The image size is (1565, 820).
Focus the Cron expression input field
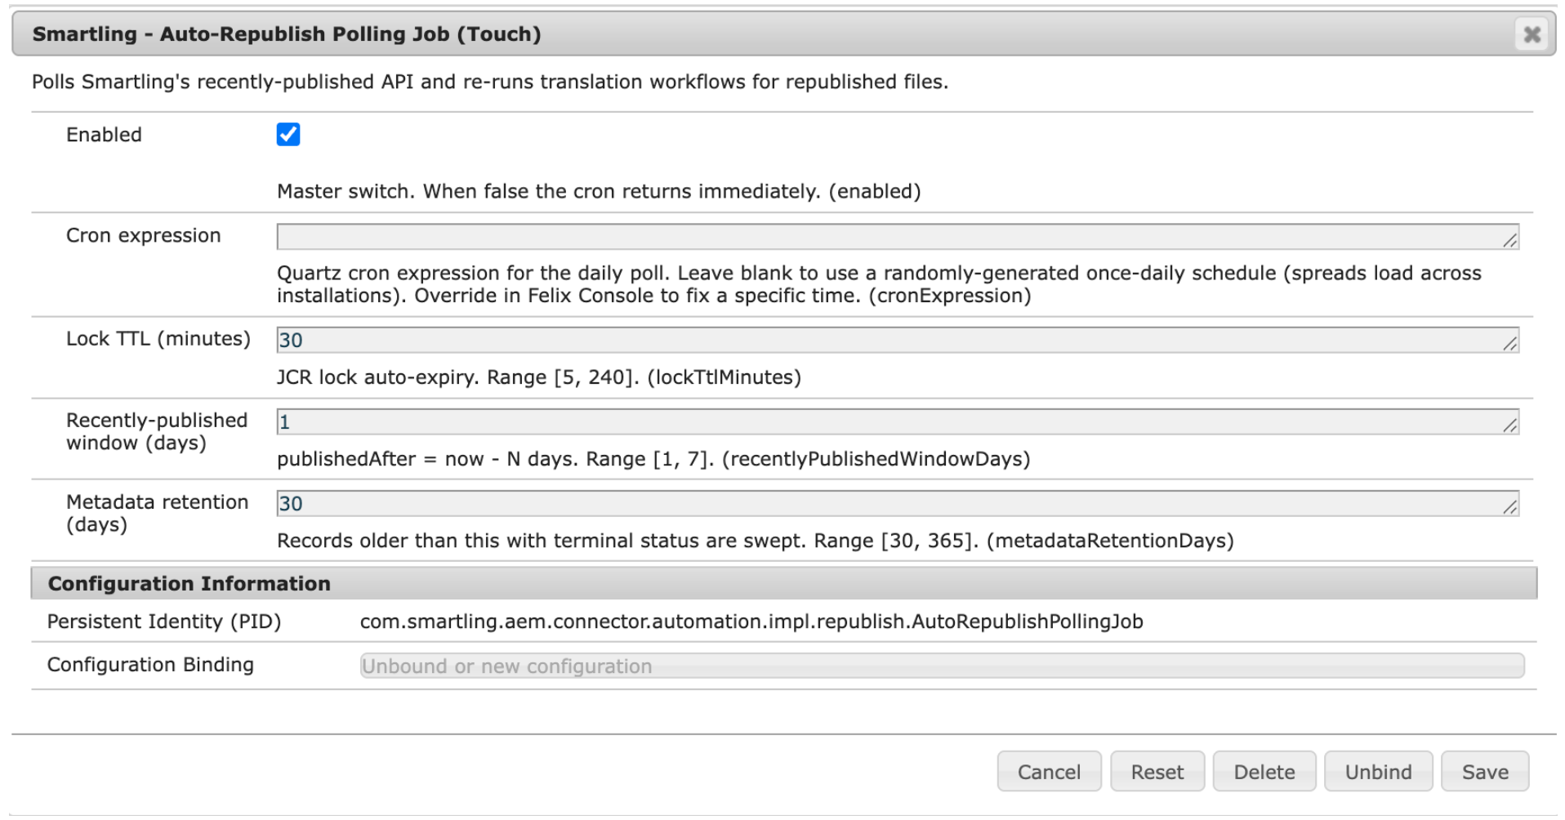(898, 237)
